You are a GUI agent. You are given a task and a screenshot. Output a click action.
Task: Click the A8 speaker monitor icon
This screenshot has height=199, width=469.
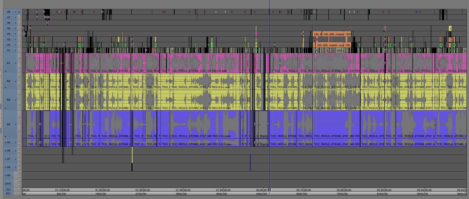[x=5, y=167]
